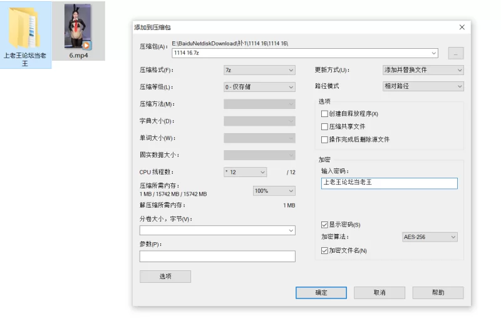Click the 输入密码 password field
Viewport: 501px width, 326px height.
click(389, 183)
